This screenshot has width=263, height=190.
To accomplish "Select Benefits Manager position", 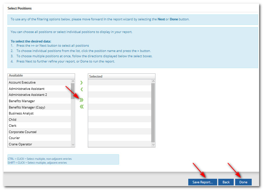I will [22, 101].
